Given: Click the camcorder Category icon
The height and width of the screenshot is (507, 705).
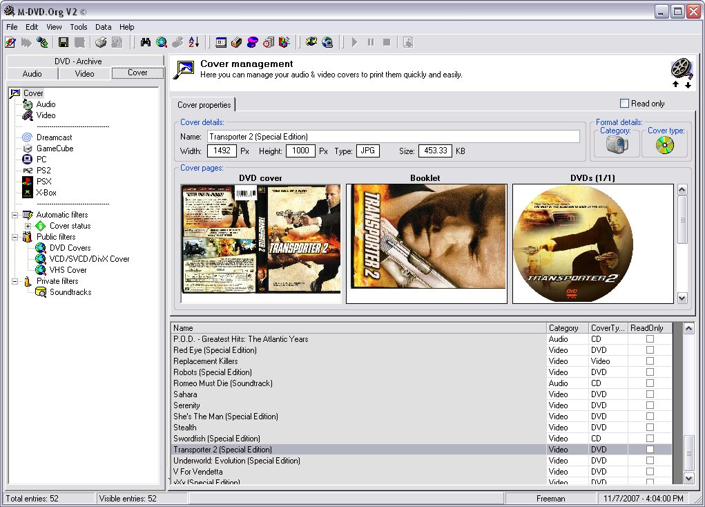Looking at the screenshot, I should tap(617, 145).
